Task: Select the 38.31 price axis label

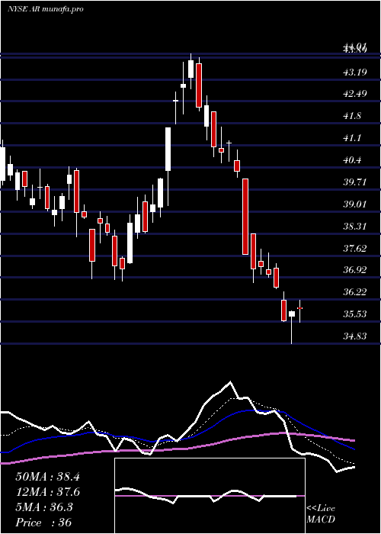Action: click(x=355, y=226)
